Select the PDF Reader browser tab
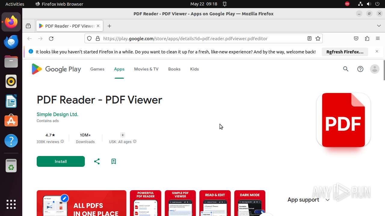Image resolution: width=385 pixels, height=216 pixels. click(x=69, y=26)
